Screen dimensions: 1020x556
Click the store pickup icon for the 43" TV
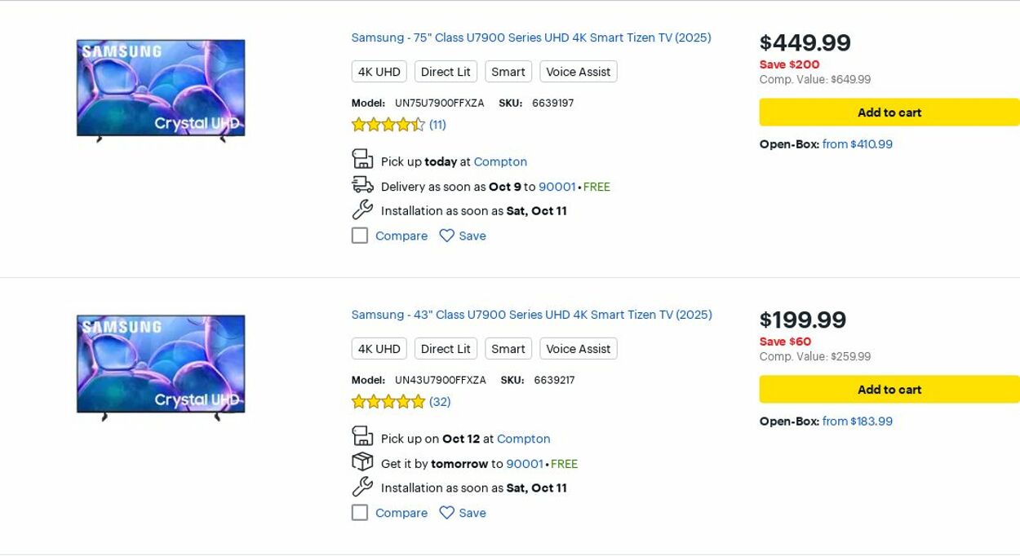[x=362, y=436]
